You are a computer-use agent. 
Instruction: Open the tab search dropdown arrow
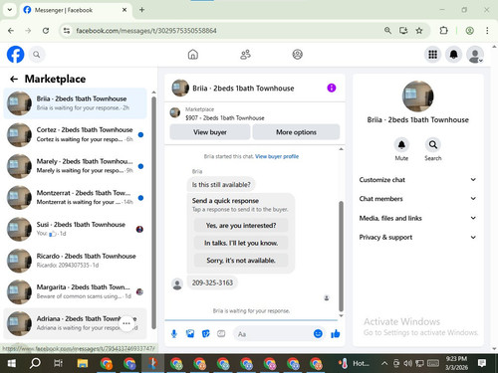pos(10,10)
